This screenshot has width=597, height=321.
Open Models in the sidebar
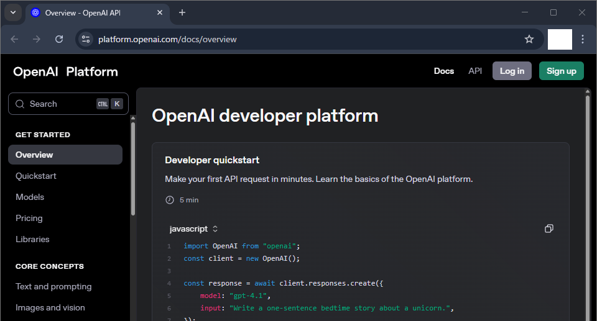point(30,197)
